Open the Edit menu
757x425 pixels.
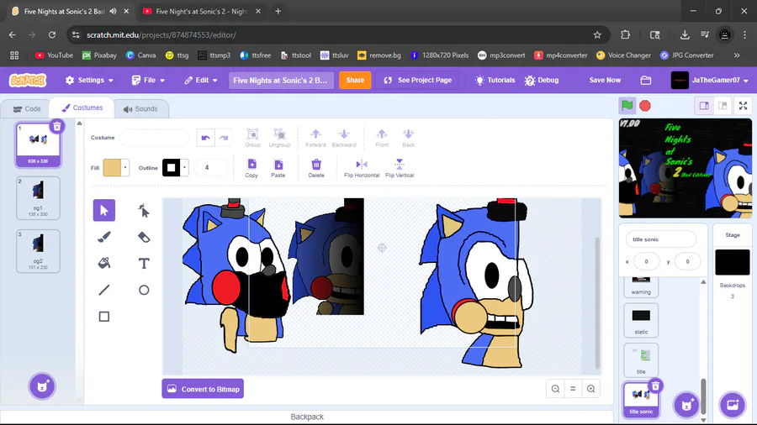click(201, 80)
